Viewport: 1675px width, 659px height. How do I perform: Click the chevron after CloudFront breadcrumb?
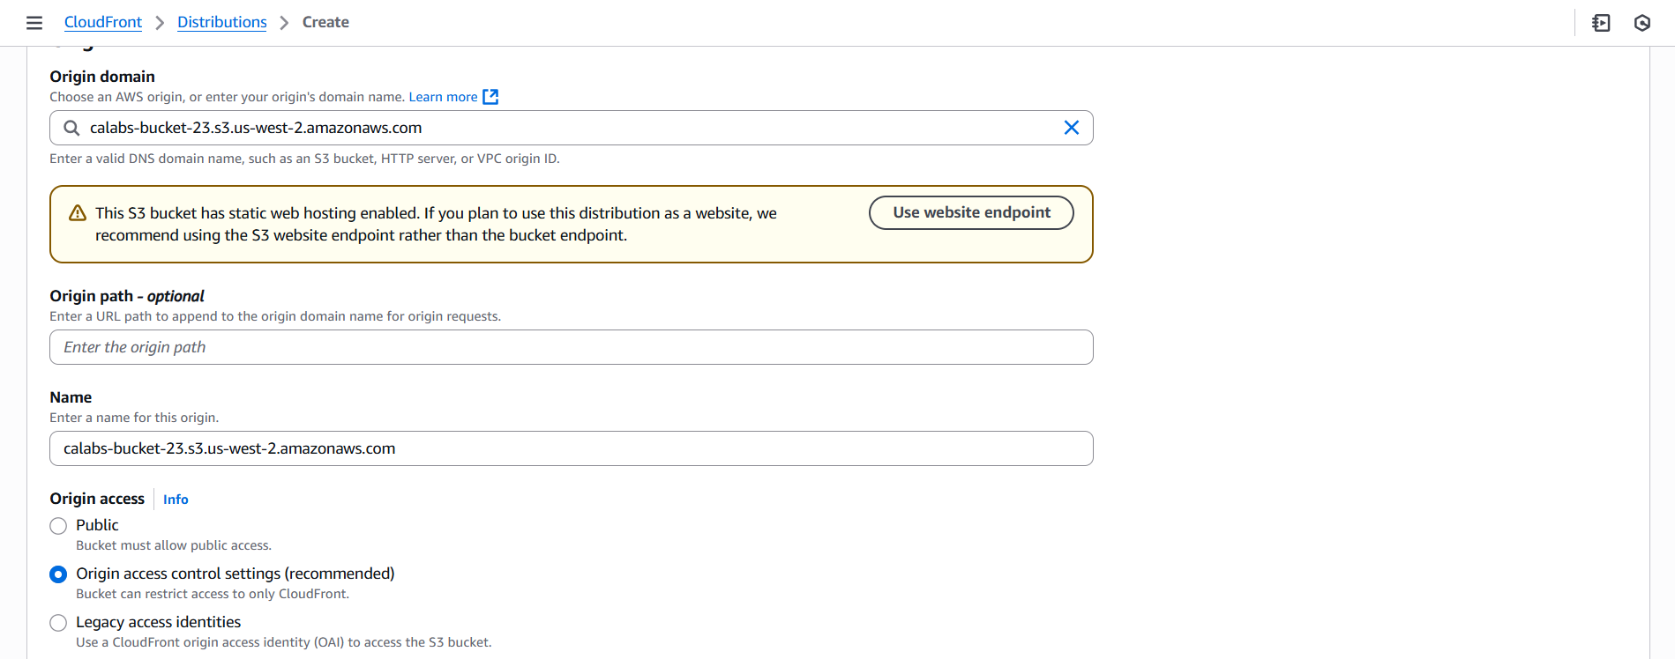pyautogui.click(x=160, y=23)
